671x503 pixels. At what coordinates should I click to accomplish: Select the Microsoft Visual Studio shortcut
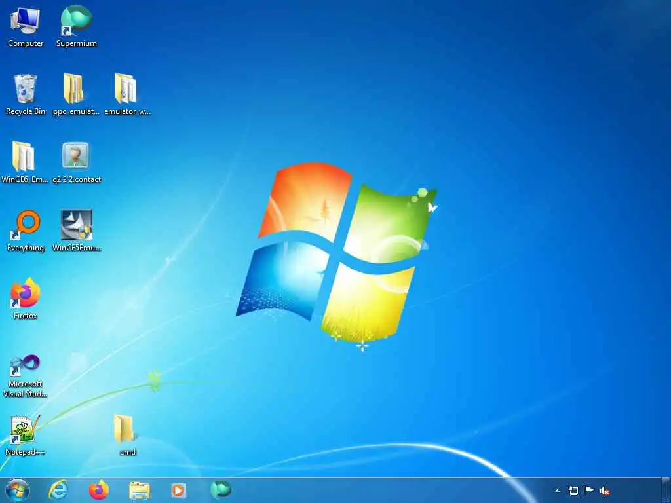[x=26, y=376]
